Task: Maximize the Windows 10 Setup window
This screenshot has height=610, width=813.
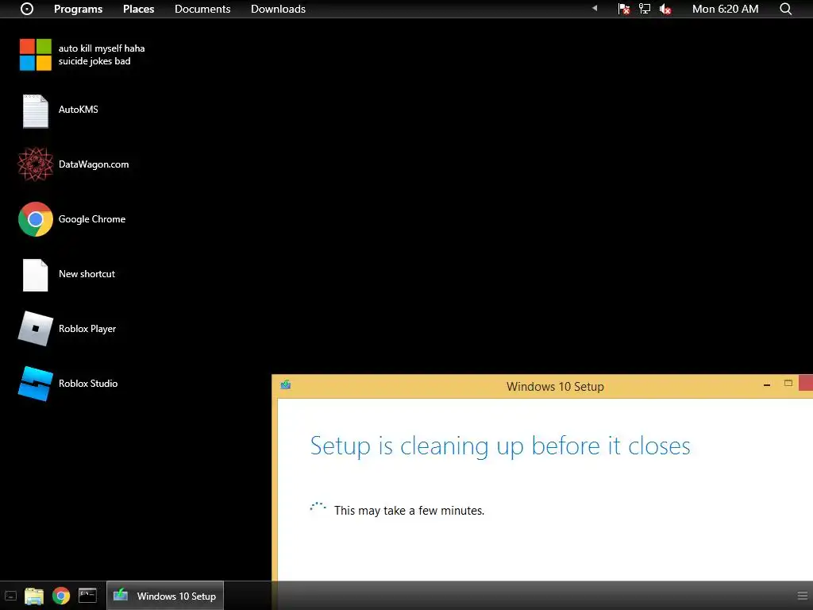Action: point(788,384)
